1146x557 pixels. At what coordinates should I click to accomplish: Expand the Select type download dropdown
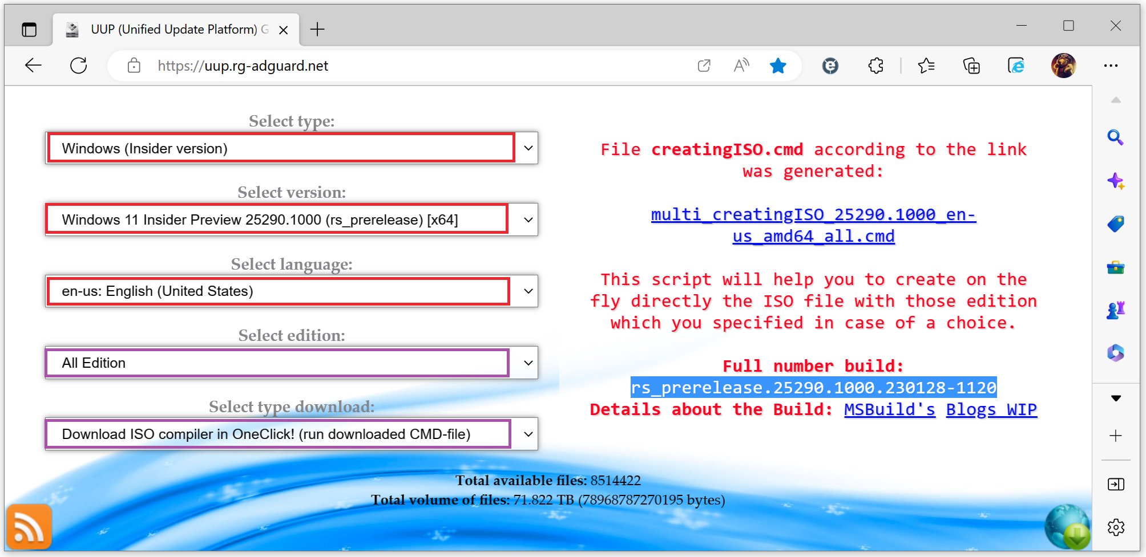[292, 434]
